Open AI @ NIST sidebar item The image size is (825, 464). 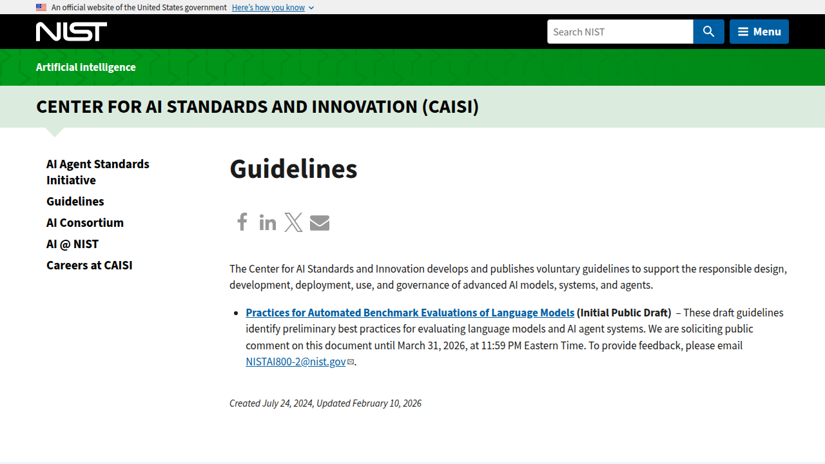[72, 244]
